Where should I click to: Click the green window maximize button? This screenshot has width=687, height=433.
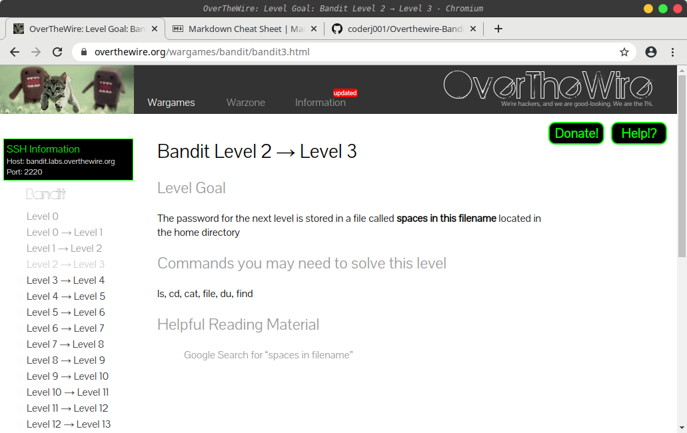tap(663, 9)
